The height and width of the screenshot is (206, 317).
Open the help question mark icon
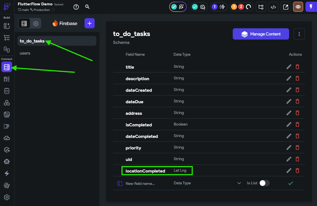[x=76, y=7]
